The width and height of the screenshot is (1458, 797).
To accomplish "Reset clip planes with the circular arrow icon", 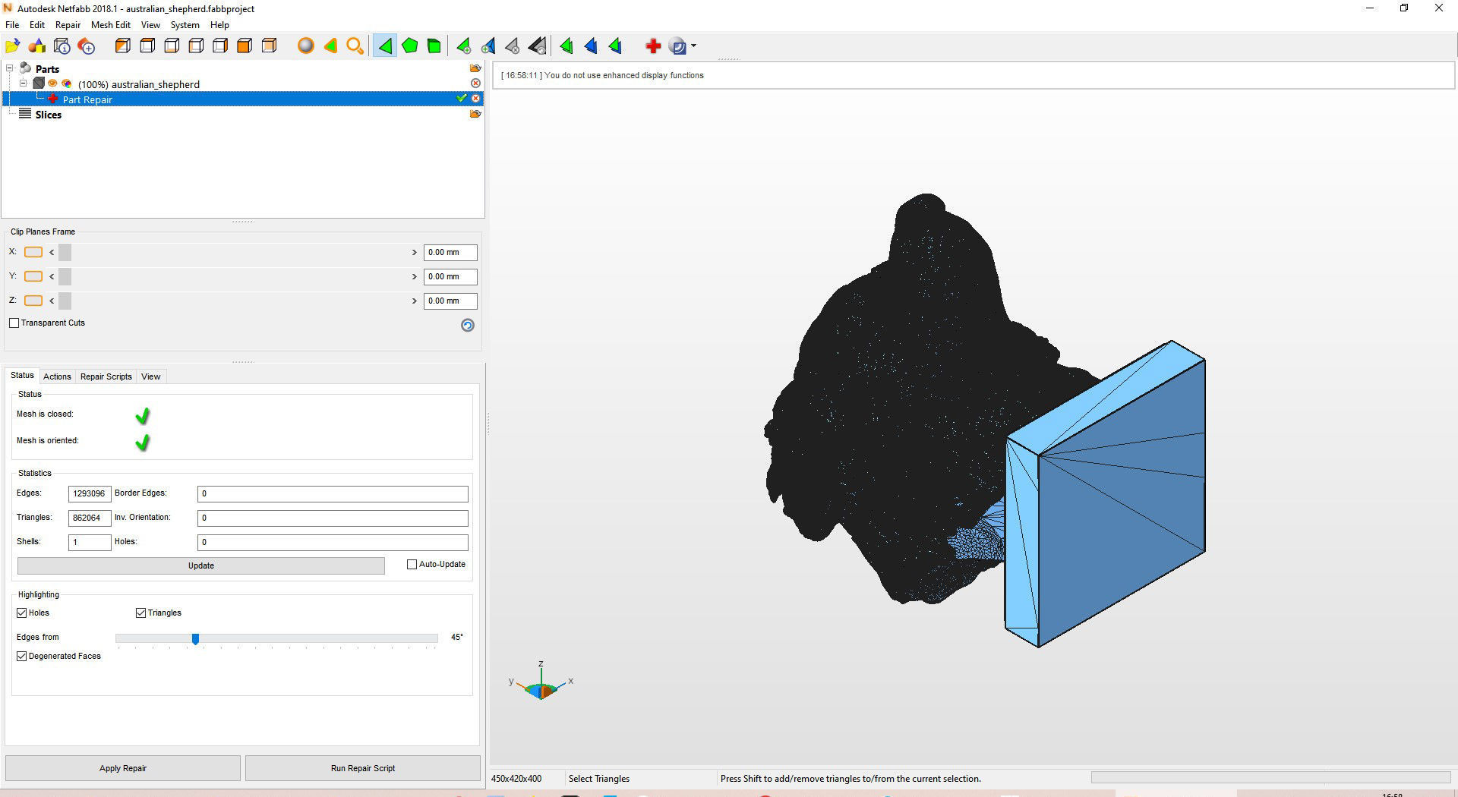I will click(468, 325).
